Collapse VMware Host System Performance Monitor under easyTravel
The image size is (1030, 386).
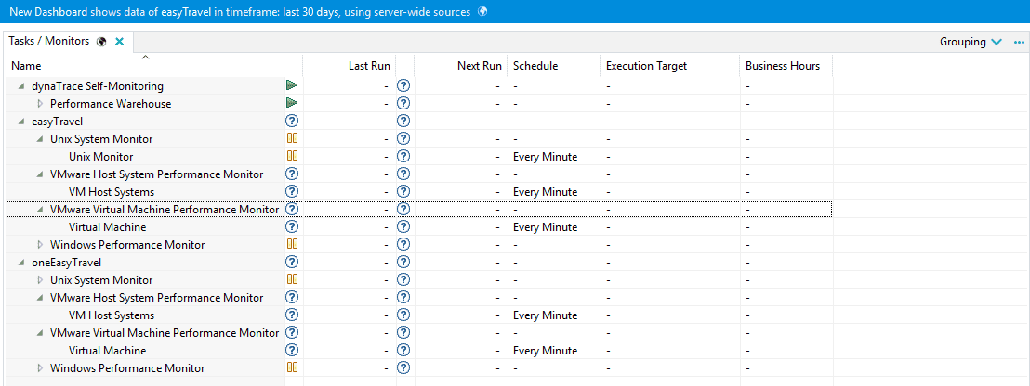(40, 174)
